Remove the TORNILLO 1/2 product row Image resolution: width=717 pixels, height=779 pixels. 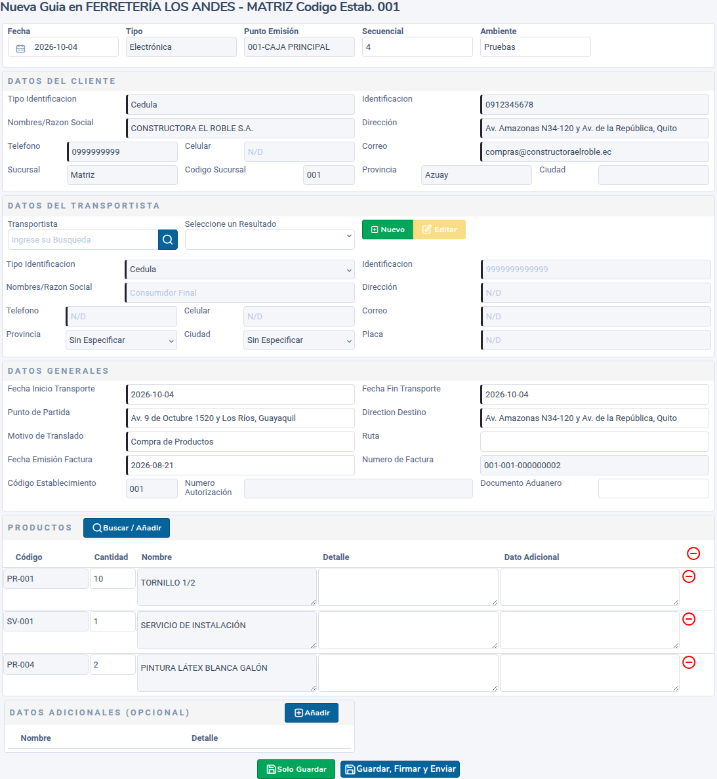coord(689,576)
